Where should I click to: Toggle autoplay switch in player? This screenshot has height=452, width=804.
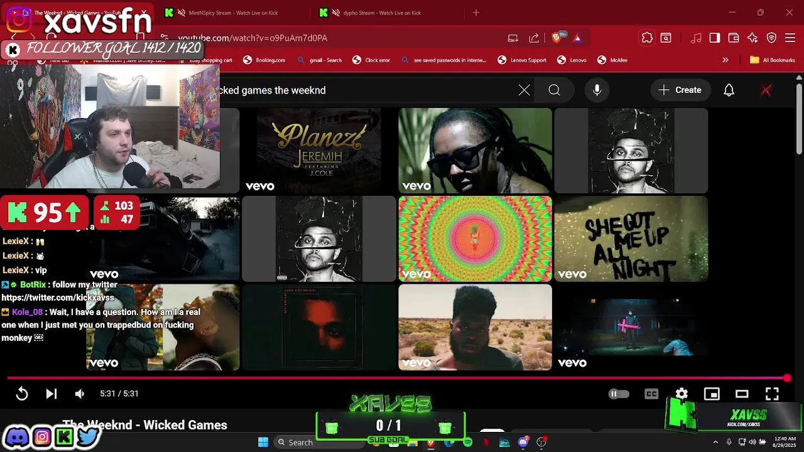[619, 394]
